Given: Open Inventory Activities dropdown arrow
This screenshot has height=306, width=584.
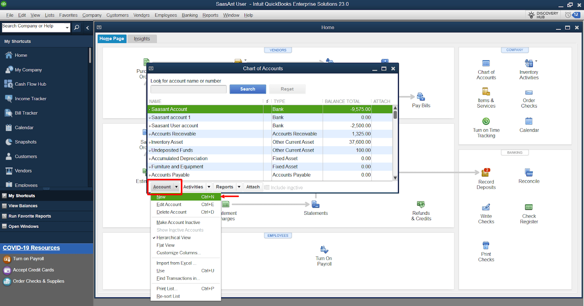Looking at the screenshot, I should (x=536, y=61).
